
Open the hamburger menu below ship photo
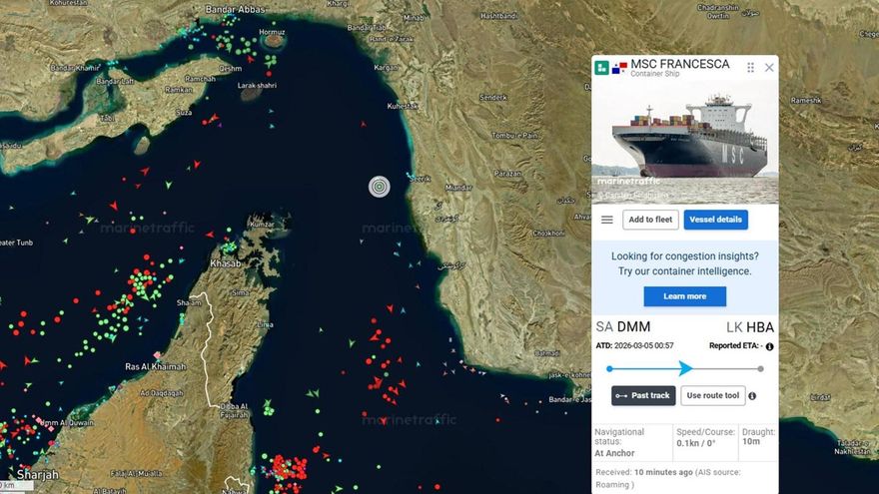point(606,220)
